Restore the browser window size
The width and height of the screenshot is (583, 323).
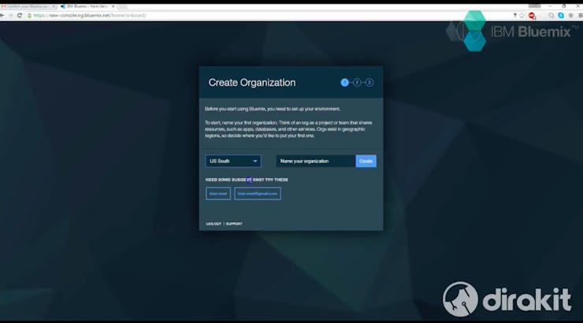pyautogui.click(x=563, y=6)
